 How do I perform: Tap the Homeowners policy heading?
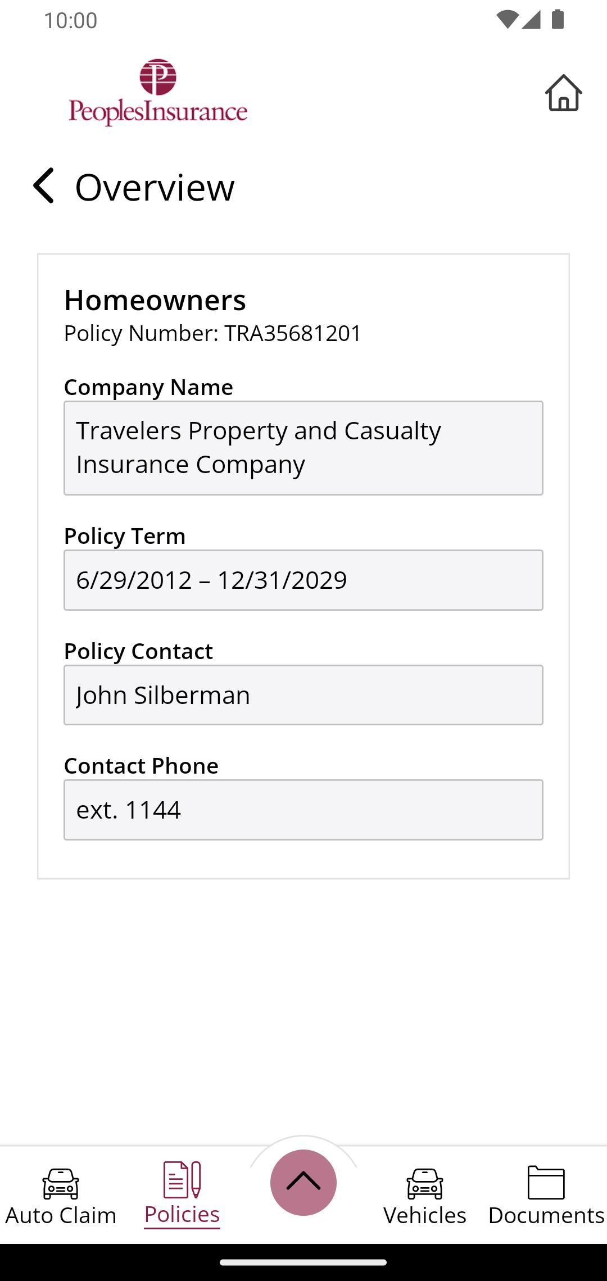(155, 300)
